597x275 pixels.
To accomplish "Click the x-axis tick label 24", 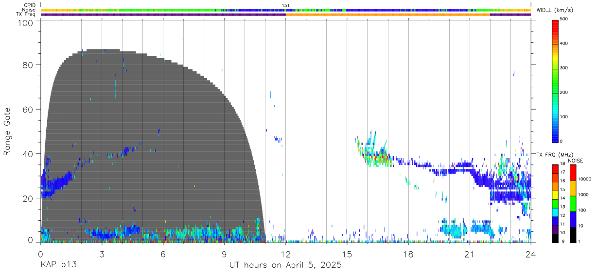I will coord(530,254).
